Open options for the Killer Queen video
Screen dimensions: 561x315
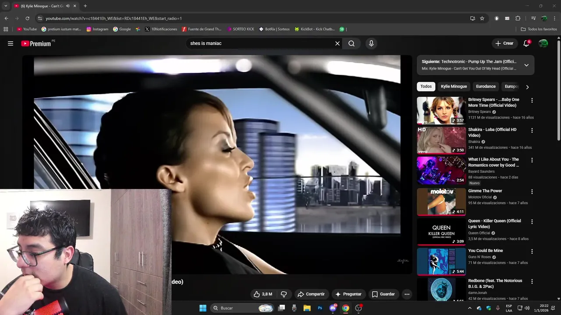[532, 222]
